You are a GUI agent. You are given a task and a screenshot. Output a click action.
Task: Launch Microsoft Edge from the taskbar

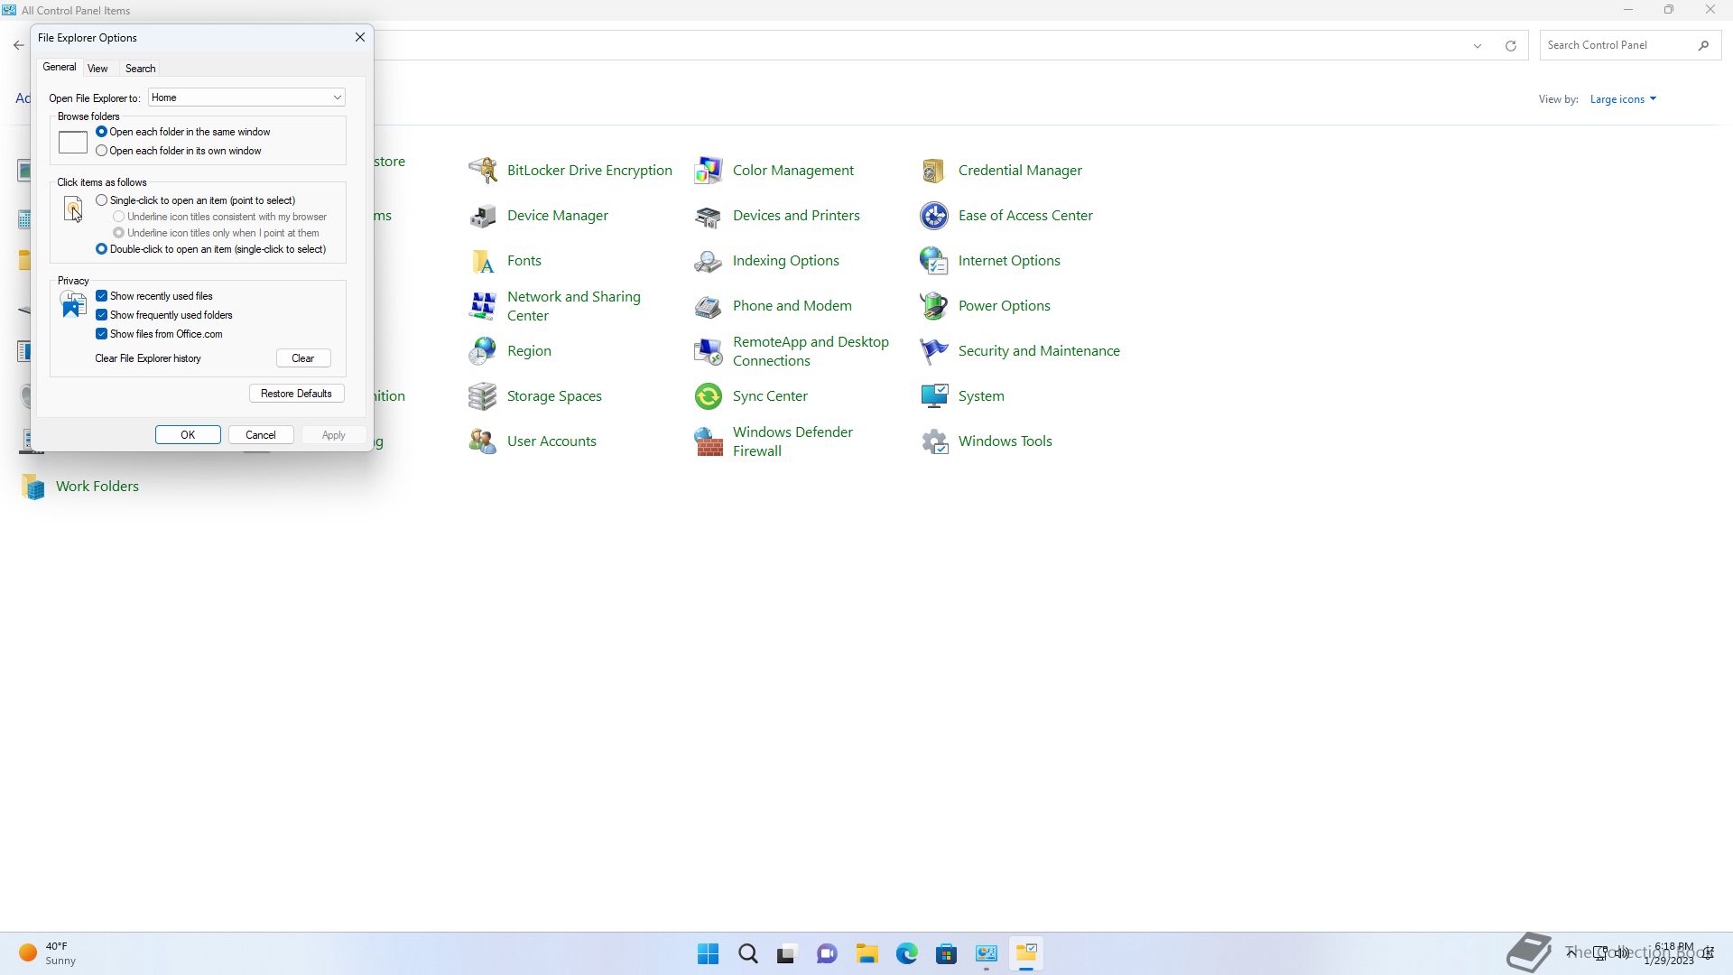[907, 953]
